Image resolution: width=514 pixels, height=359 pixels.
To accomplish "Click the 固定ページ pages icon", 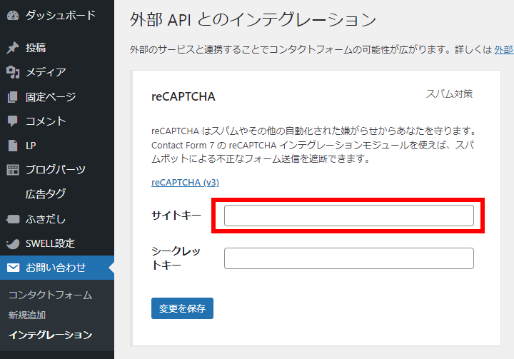I will (13, 97).
